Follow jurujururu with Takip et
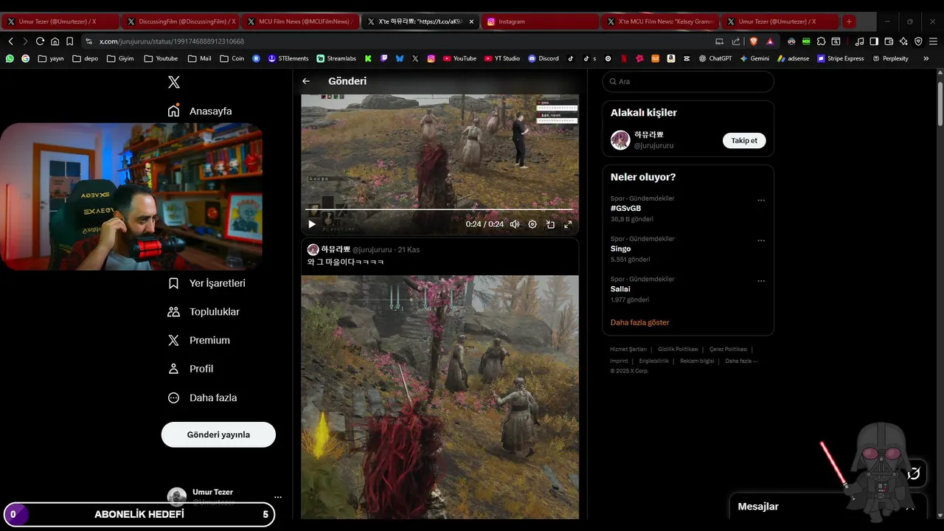The image size is (944, 531). 744,140
